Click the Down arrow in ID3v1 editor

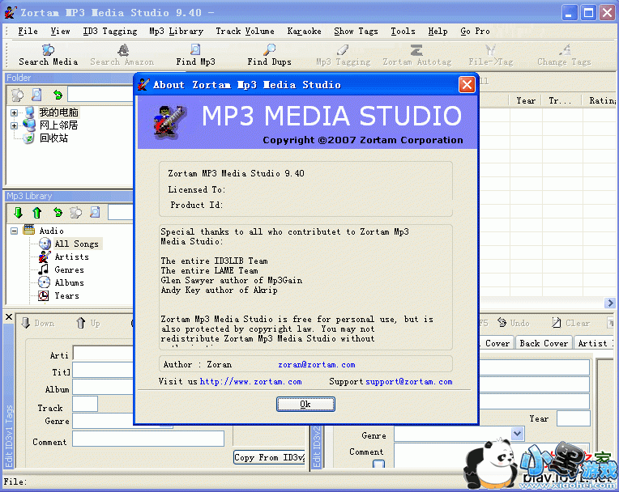26,323
